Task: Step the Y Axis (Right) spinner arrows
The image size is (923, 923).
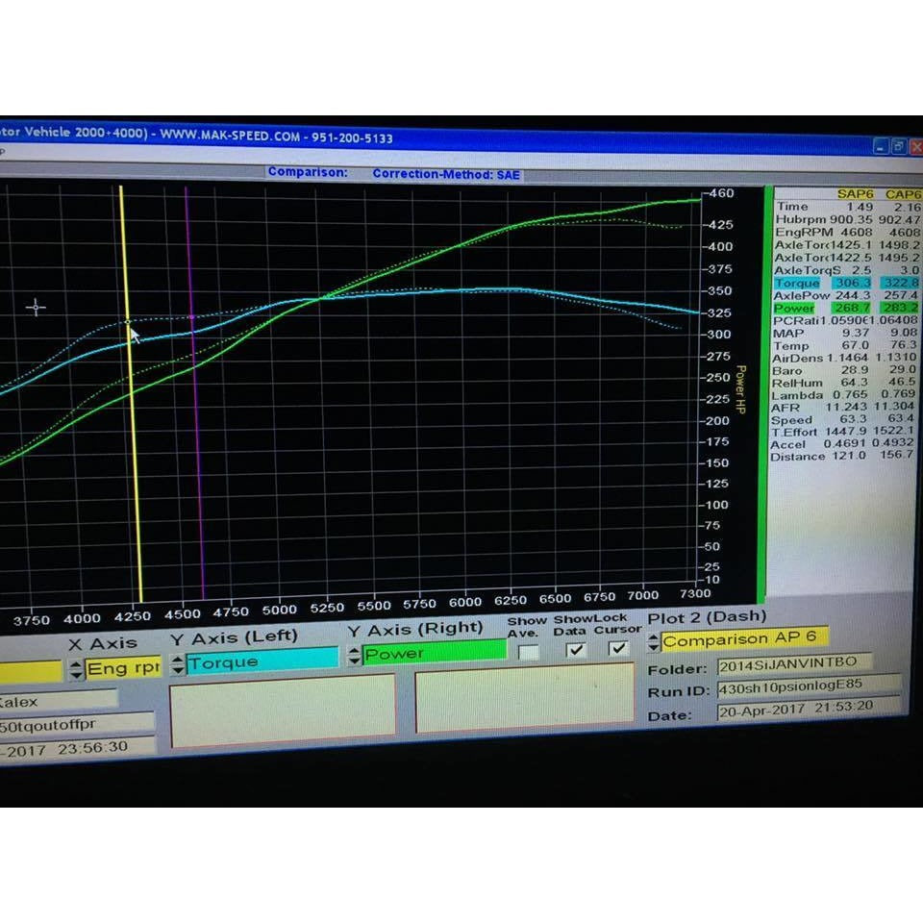Action: point(354,656)
